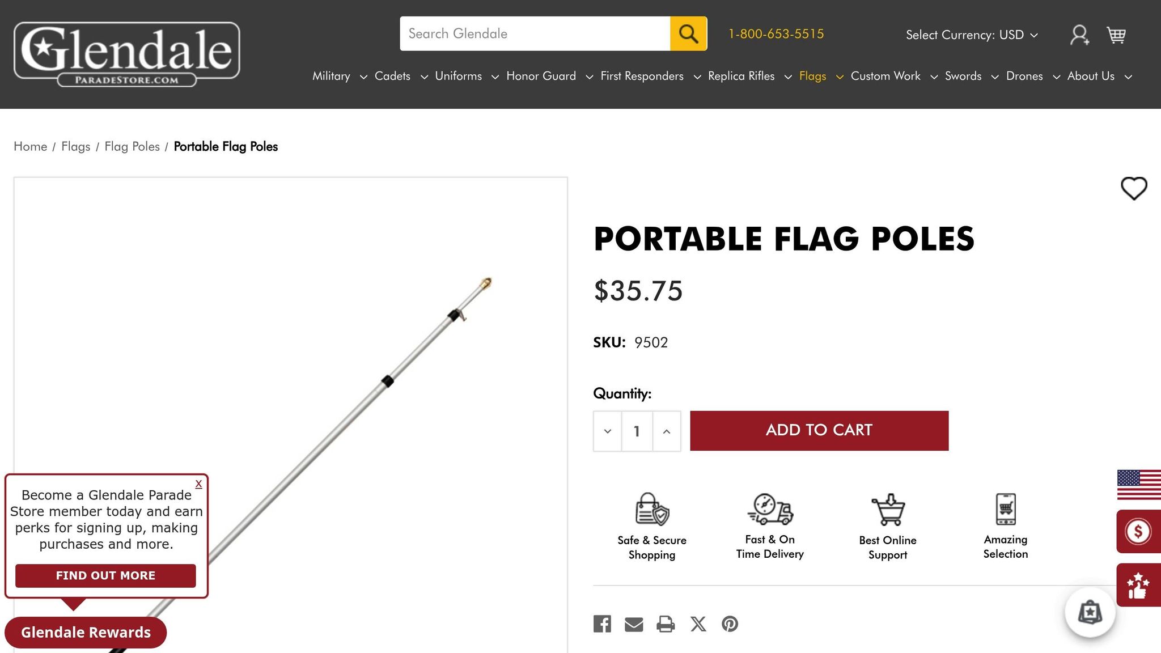Share product on X

[698, 624]
